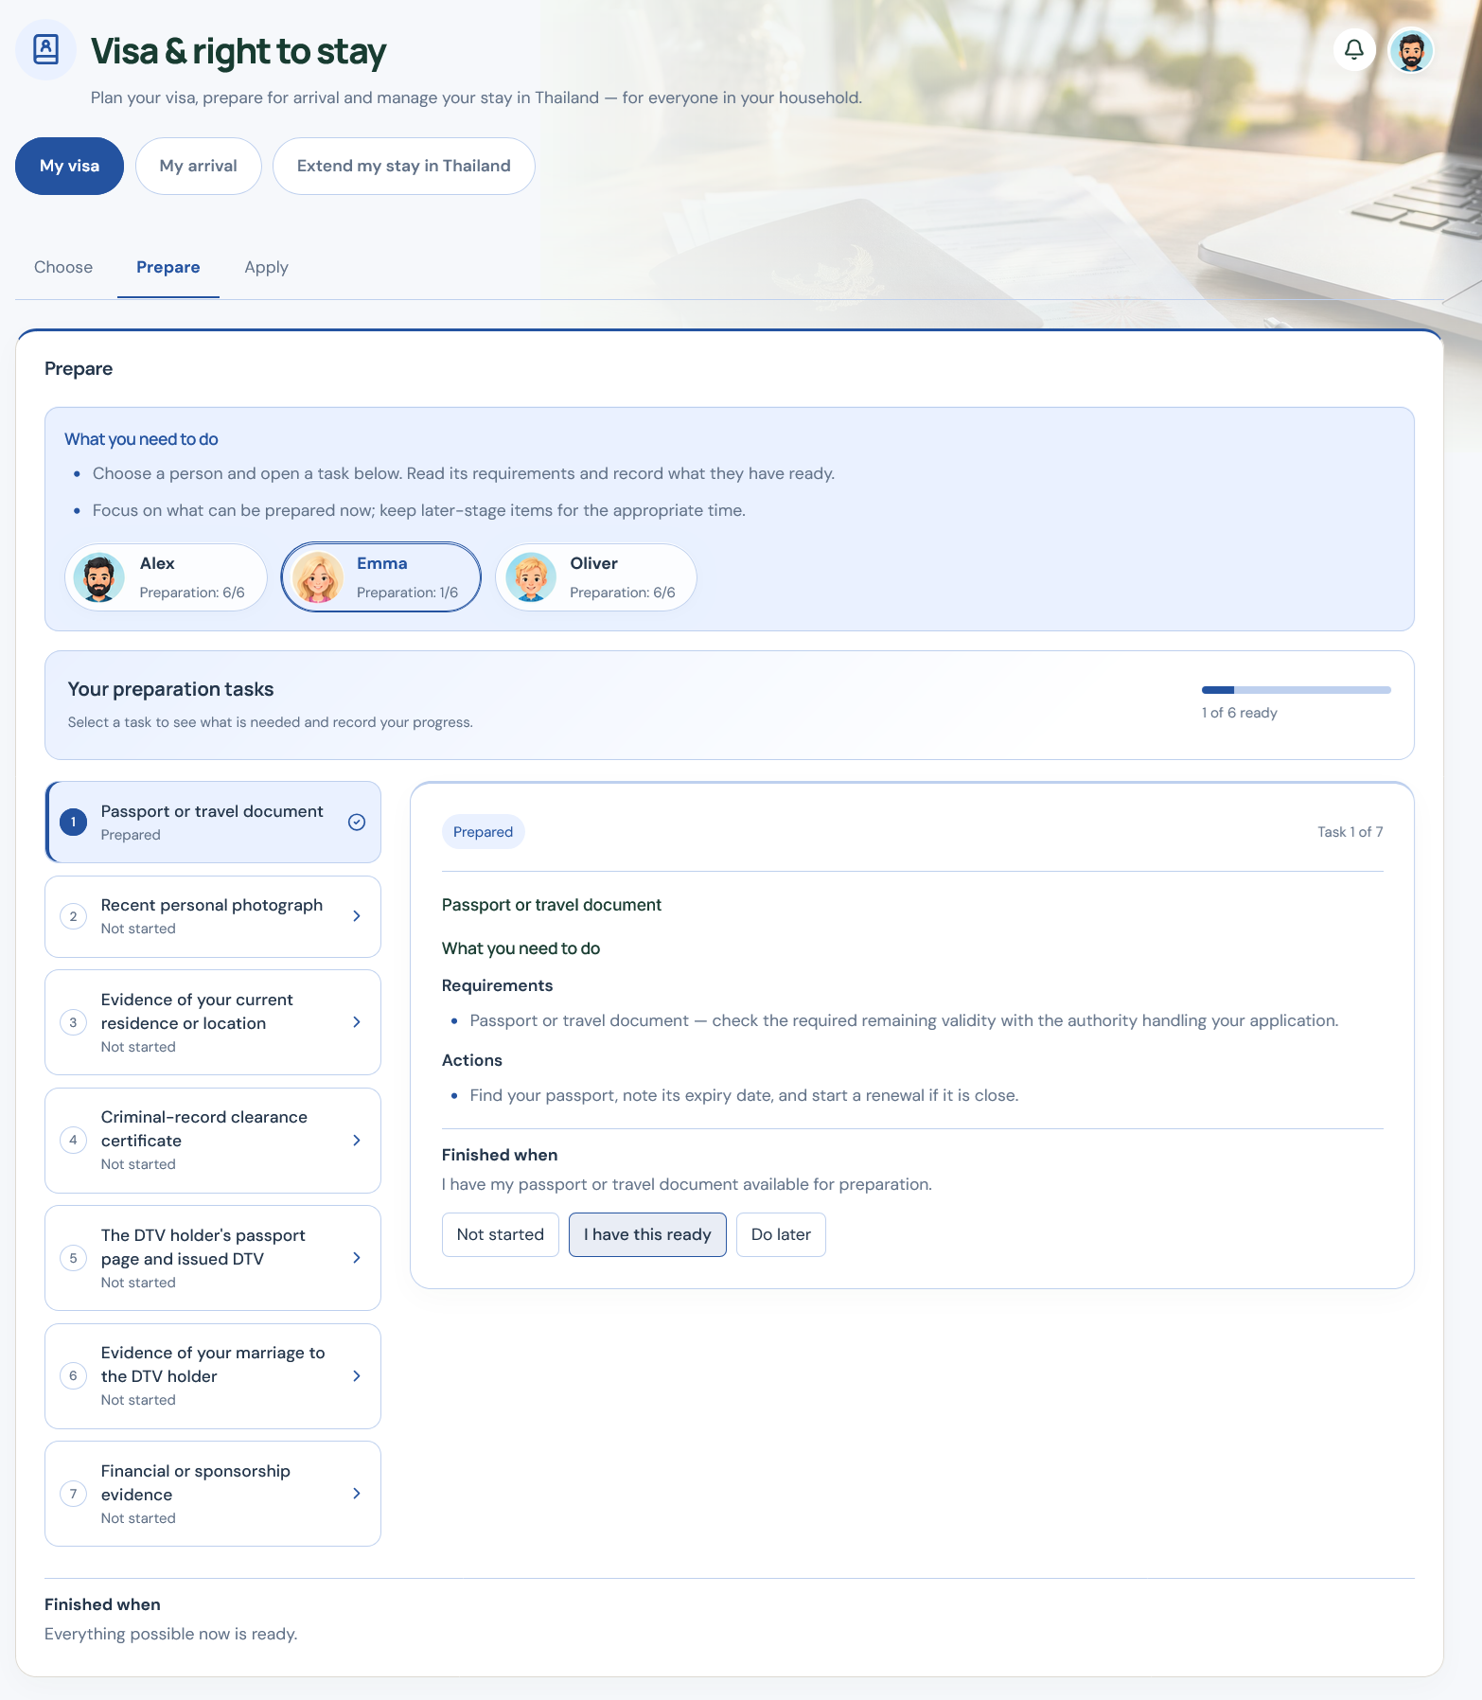The width and height of the screenshot is (1482, 1700).
Task: Open the notifications bell
Action: click(1354, 49)
